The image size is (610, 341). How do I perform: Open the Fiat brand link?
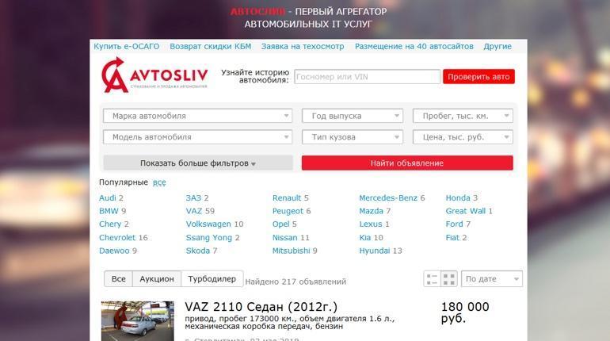pyautogui.click(x=452, y=237)
